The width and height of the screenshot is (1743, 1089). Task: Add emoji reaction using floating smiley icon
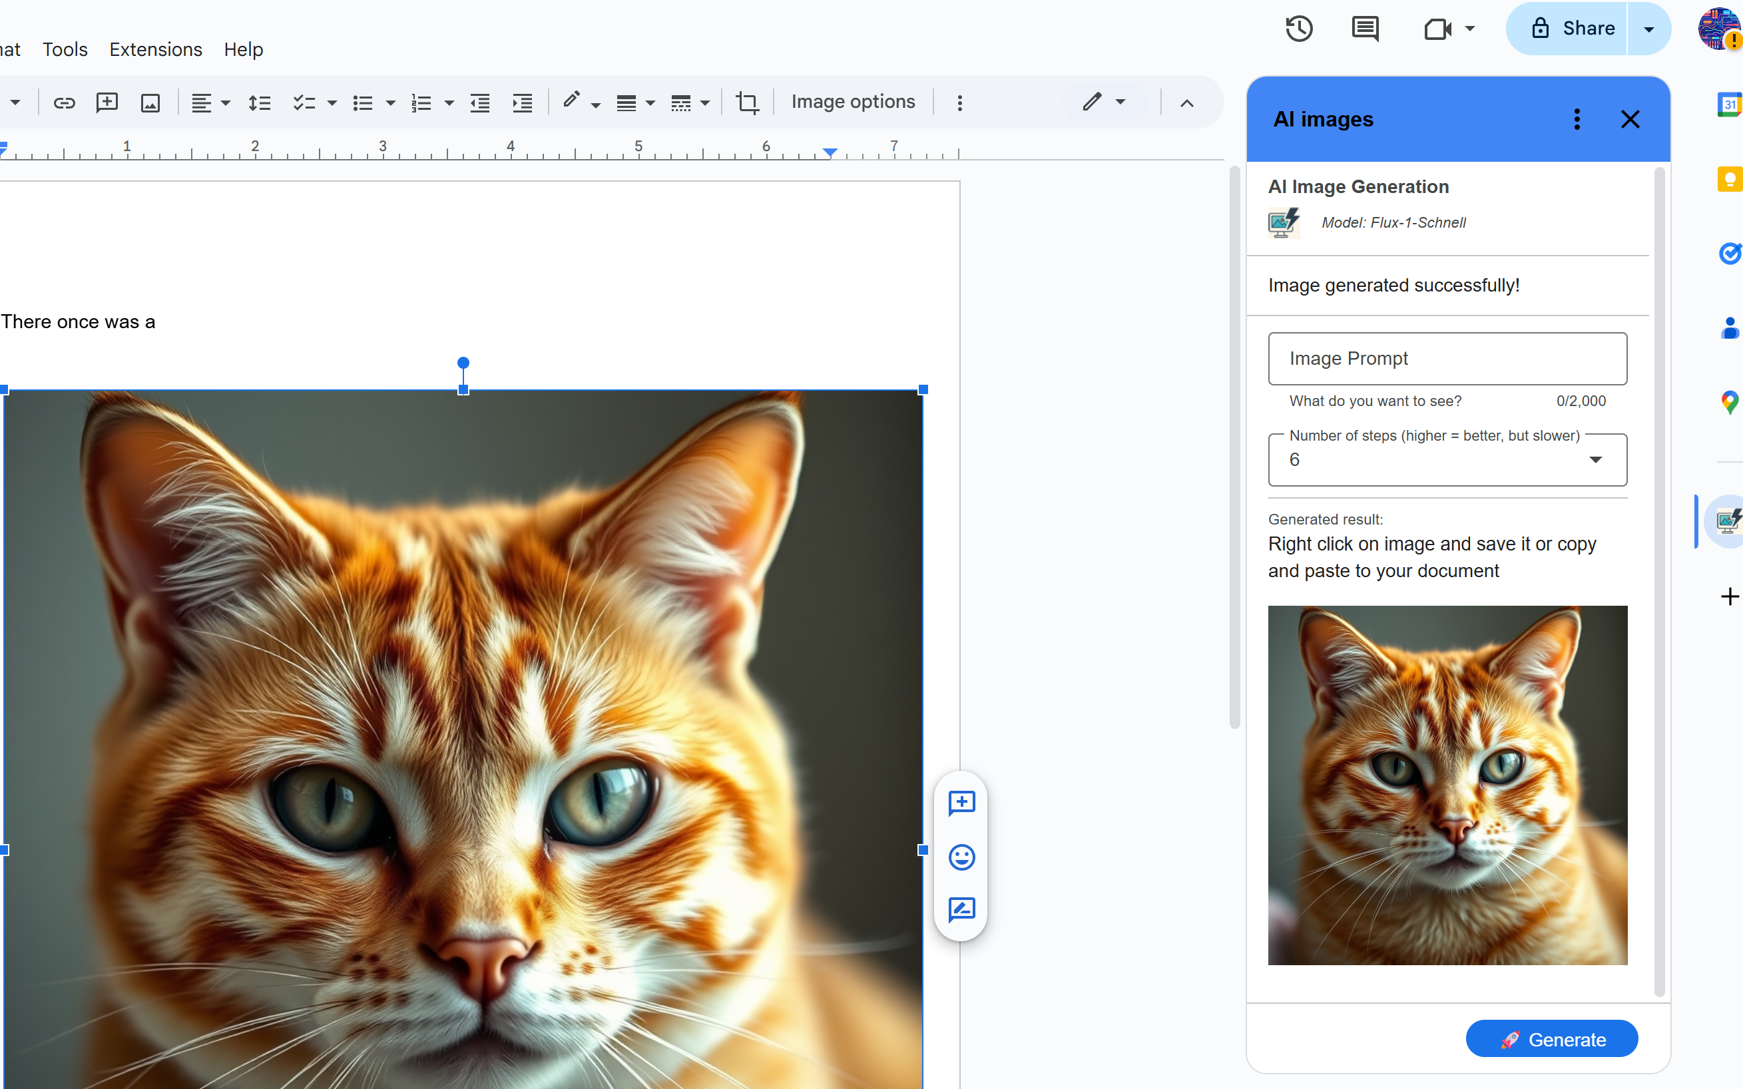tap(962, 857)
